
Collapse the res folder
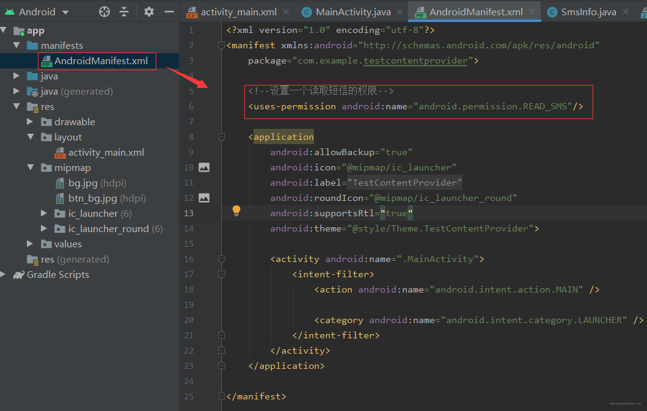(x=16, y=106)
